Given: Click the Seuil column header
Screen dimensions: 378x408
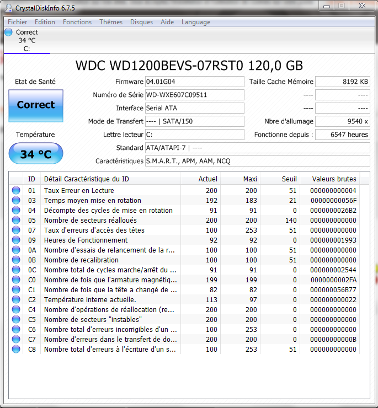Looking at the screenshot, I should (280, 179).
